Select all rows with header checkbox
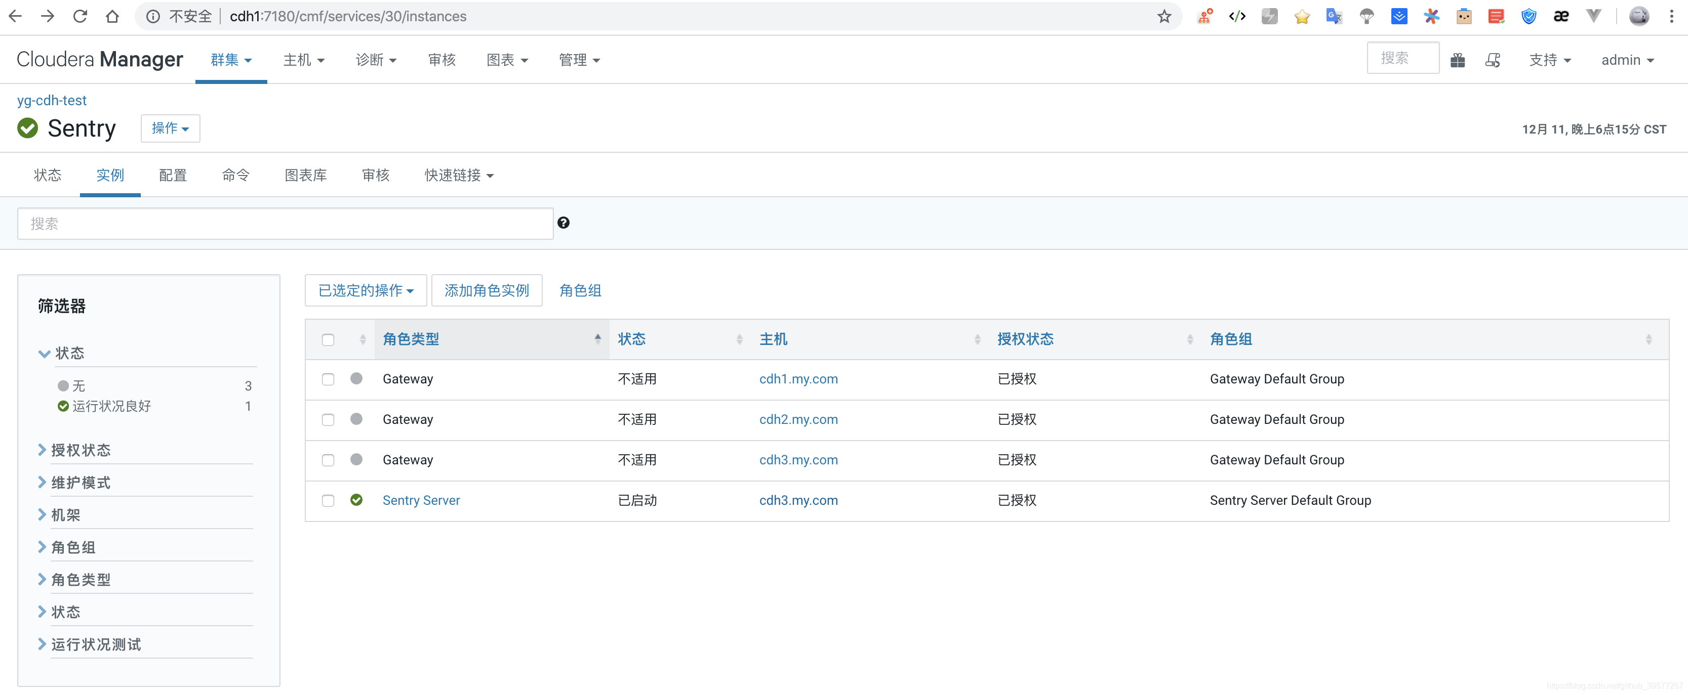Screen dimensions: 1688x695 point(328,339)
